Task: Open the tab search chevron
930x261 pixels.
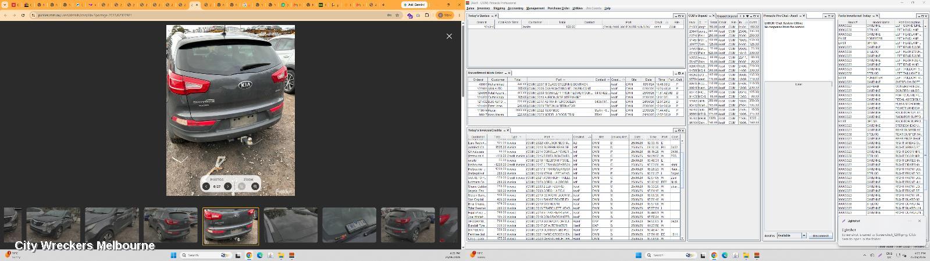Action: pos(3,4)
